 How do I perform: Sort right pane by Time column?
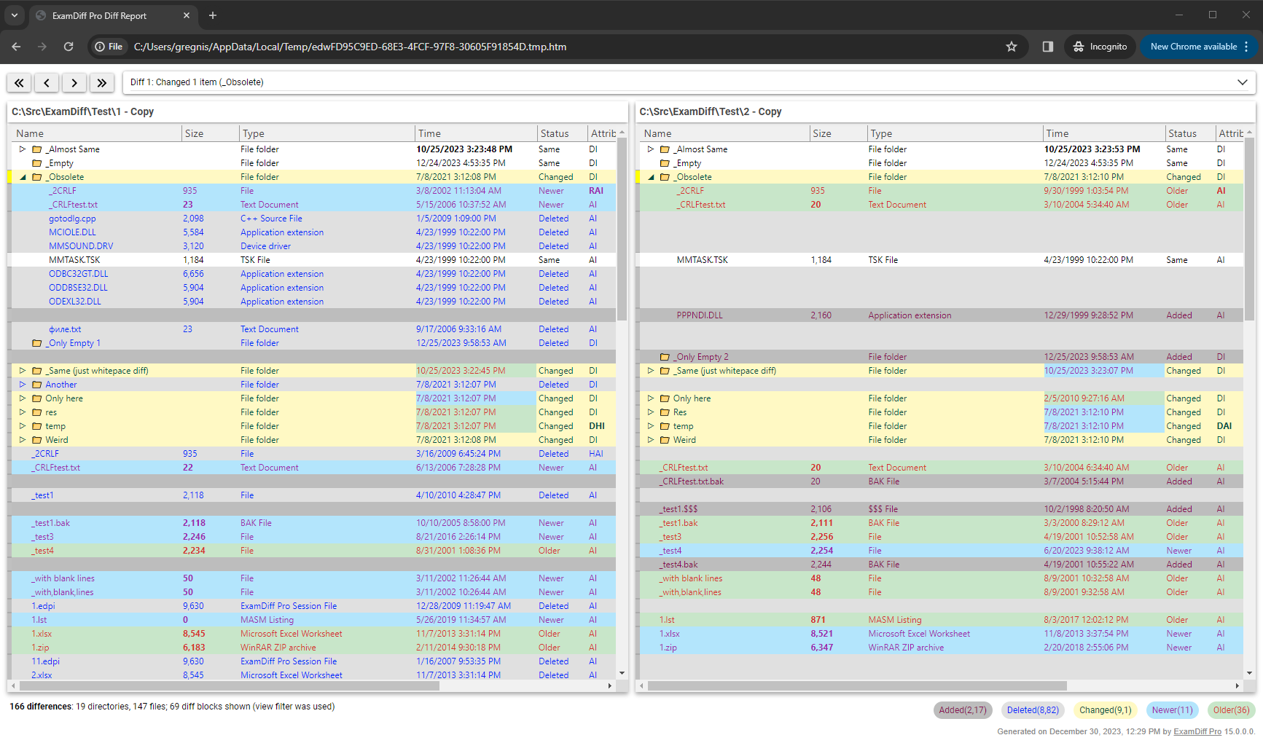point(1103,133)
